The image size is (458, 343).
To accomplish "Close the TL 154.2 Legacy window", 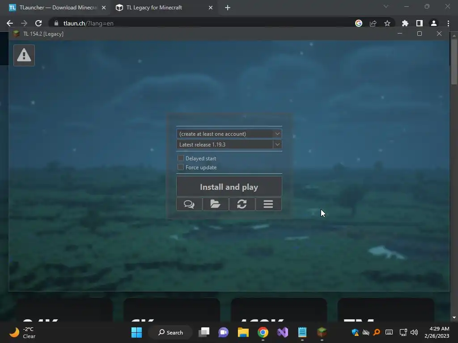I will click(439, 33).
